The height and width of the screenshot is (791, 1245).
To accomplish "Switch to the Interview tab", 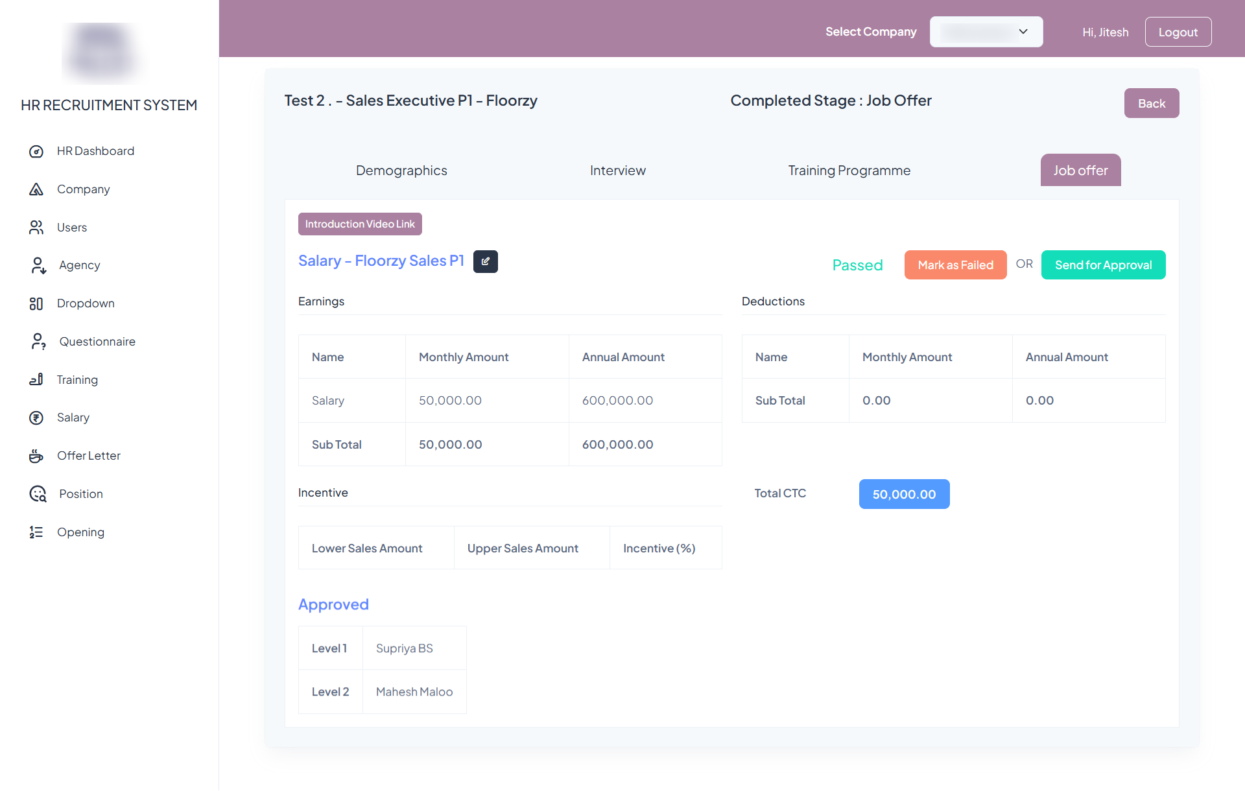I will (618, 171).
